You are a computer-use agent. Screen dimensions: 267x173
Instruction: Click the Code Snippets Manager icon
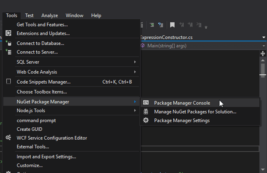coord(8,82)
